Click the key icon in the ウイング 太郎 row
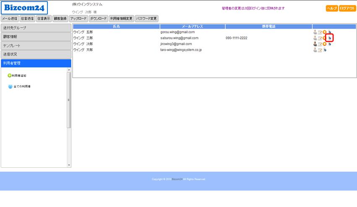 click(325, 50)
